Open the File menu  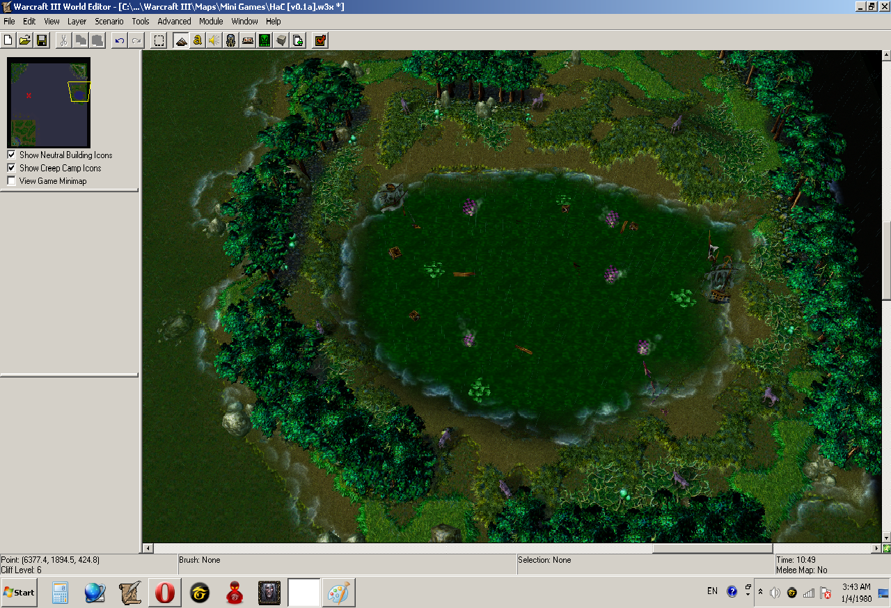pos(9,22)
